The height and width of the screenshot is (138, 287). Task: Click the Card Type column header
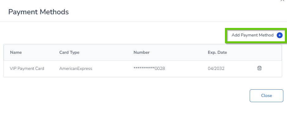69,52
